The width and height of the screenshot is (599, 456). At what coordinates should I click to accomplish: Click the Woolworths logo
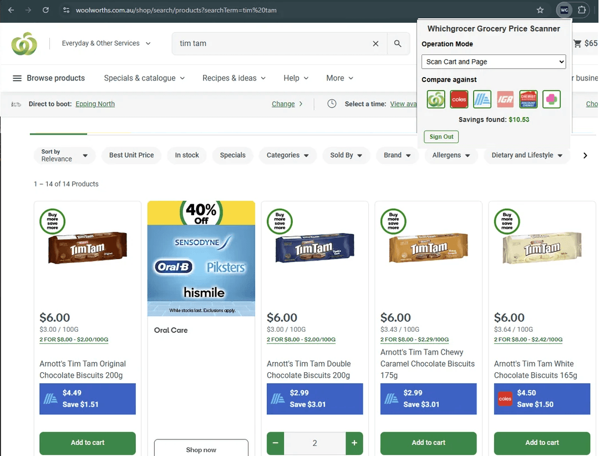click(24, 43)
